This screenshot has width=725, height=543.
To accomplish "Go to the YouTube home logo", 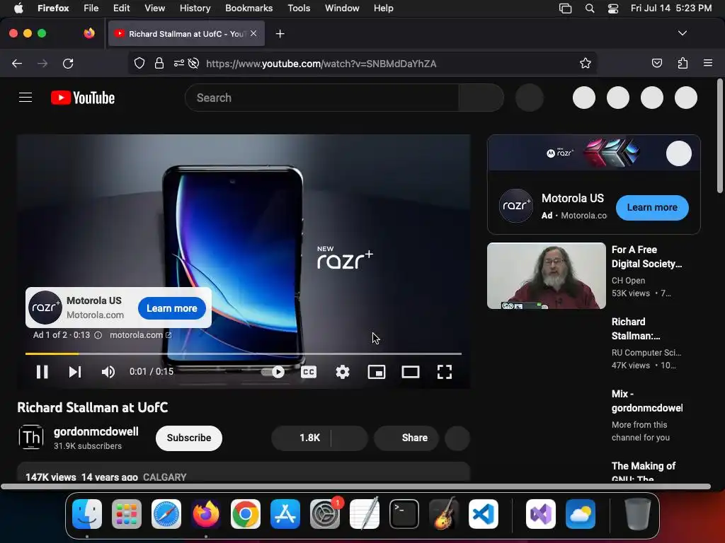I will [83, 98].
